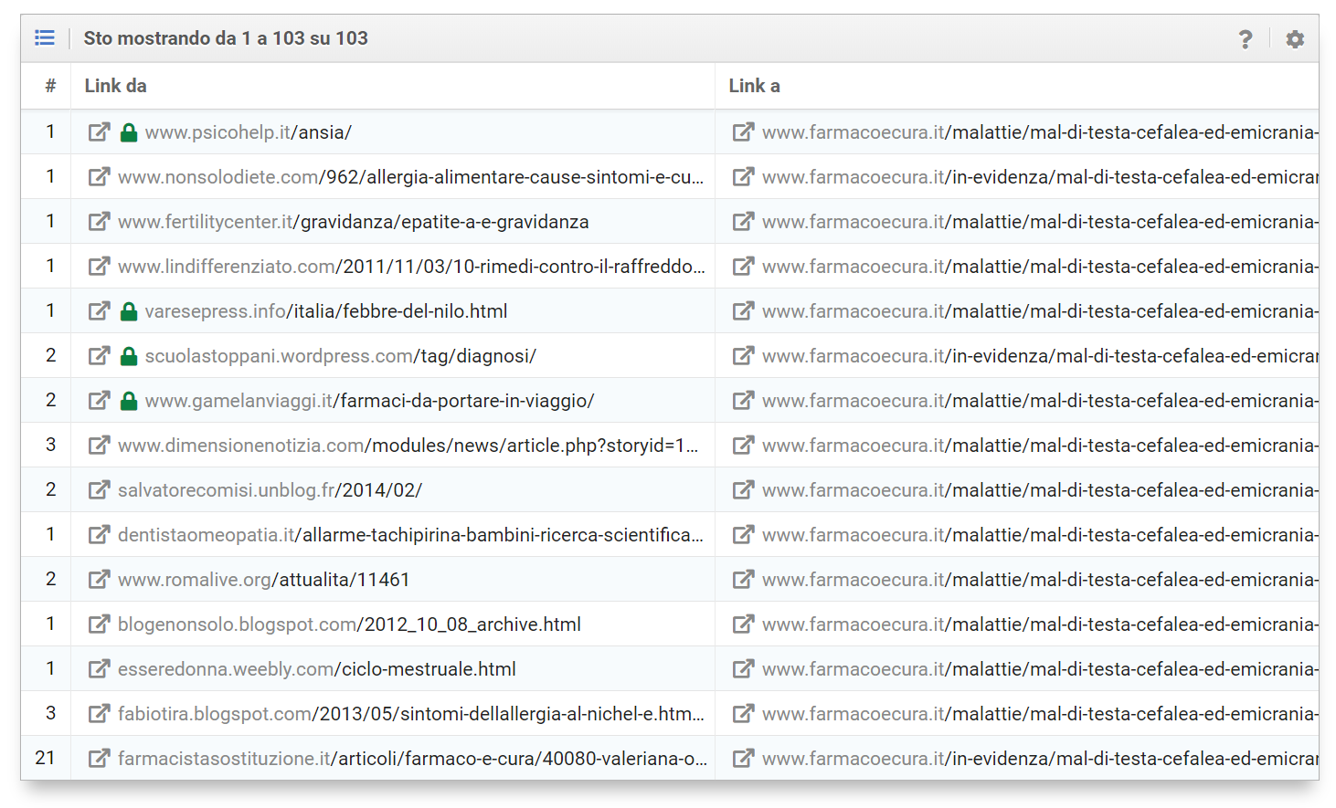Open external link icon for romalive.org row
Screen dimensions: 1336x808
tap(99, 579)
